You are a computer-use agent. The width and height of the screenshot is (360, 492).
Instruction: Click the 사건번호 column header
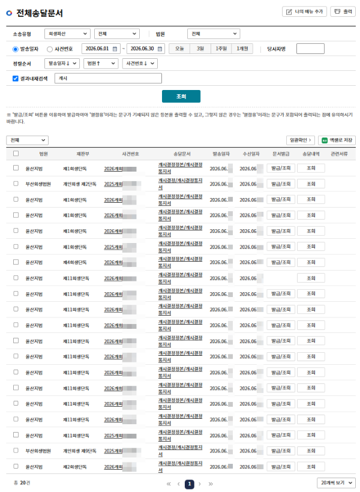pyautogui.click(x=130, y=154)
